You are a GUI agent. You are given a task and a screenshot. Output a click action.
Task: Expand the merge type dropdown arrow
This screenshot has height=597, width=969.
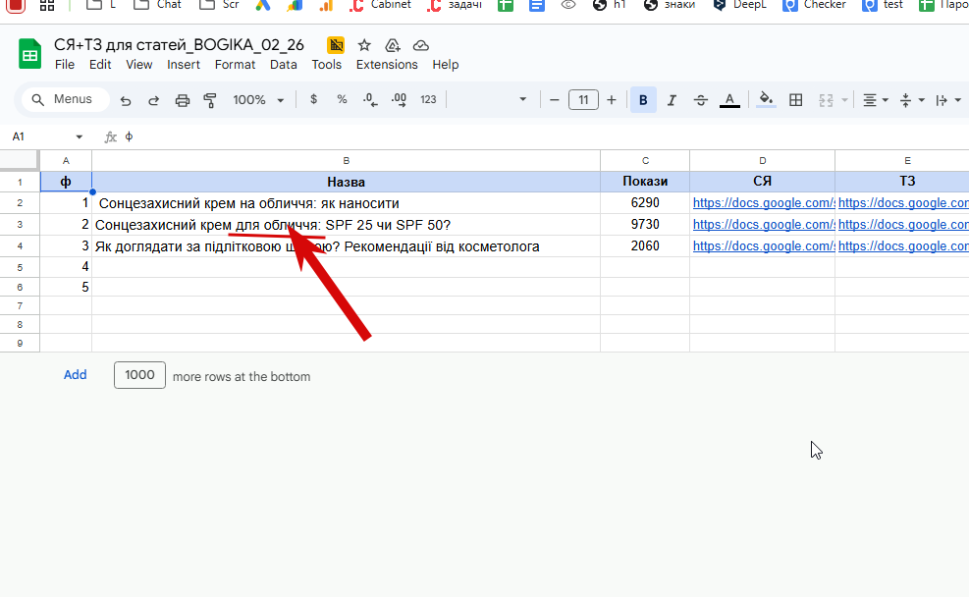[x=844, y=100]
